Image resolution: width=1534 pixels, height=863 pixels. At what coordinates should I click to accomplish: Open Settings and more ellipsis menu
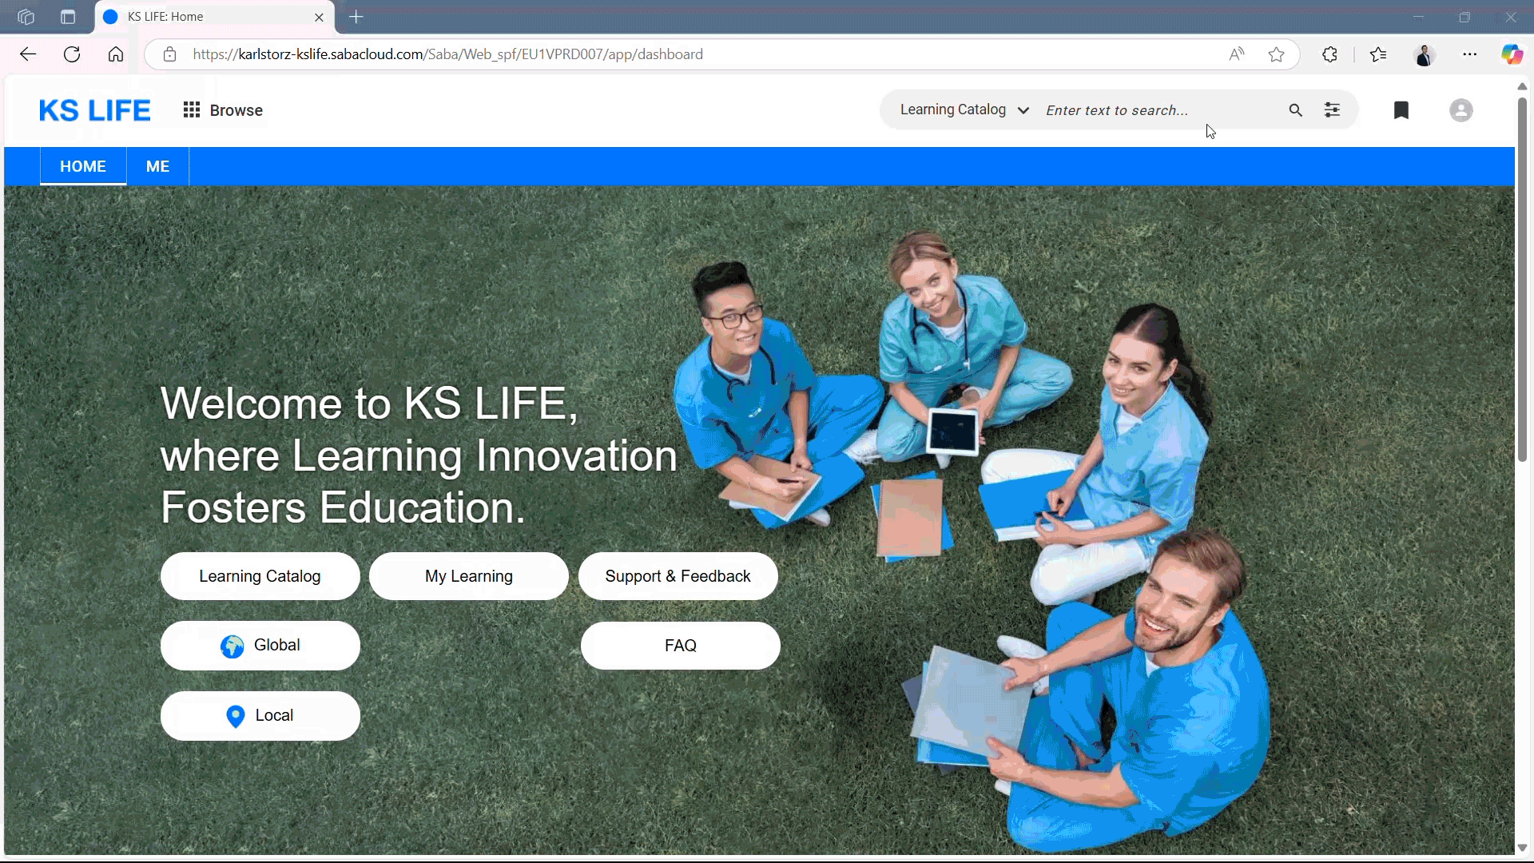click(x=1469, y=54)
